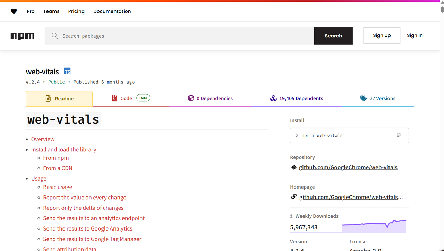The width and height of the screenshot is (444, 251).
Task: Switch to the 19,405 Dependents tab
Action: click(x=297, y=98)
